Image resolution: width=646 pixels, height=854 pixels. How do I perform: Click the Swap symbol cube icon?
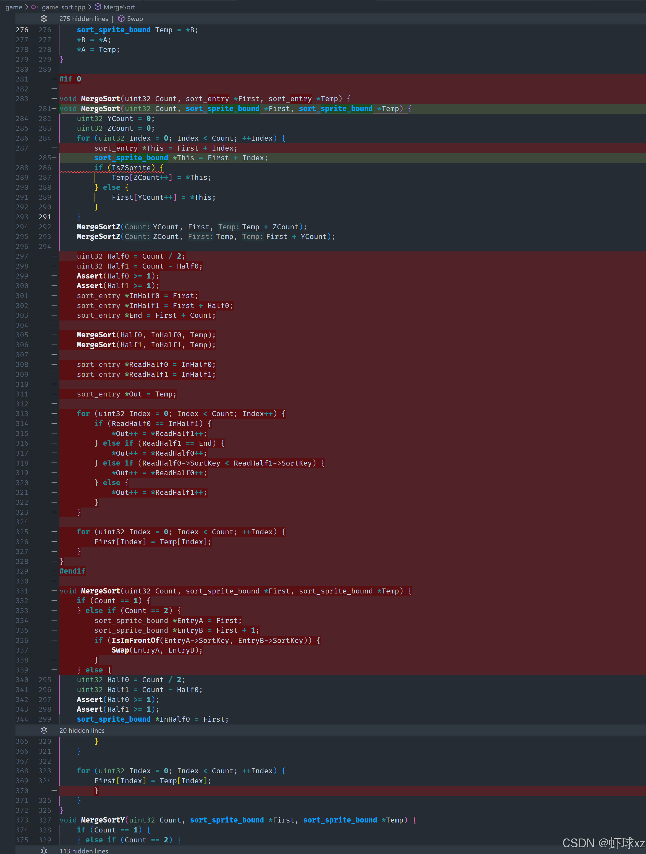pyautogui.click(x=121, y=19)
